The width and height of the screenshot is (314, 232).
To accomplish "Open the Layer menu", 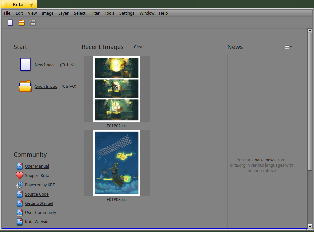I will coord(63,13).
